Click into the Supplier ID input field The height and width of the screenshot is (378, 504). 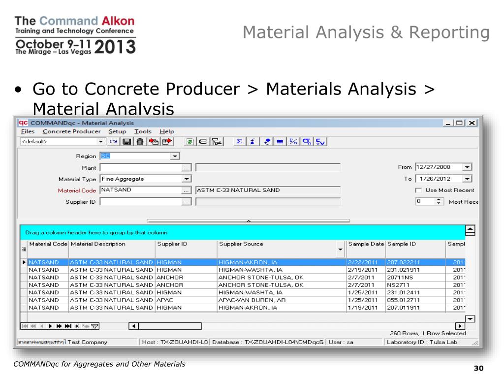point(141,202)
